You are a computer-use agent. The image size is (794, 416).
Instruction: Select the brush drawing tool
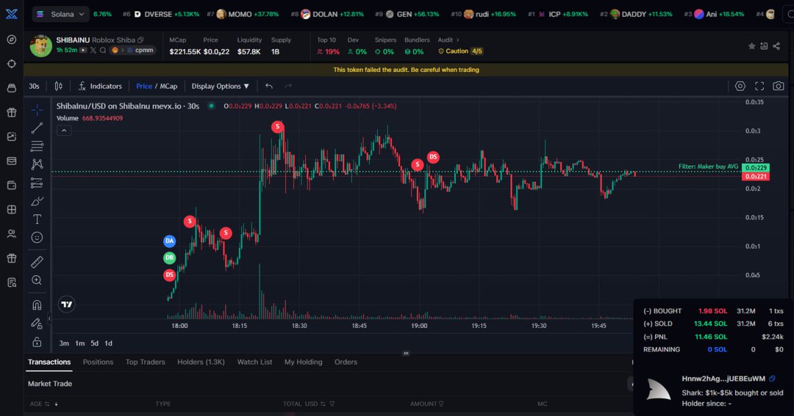click(37, 201)
